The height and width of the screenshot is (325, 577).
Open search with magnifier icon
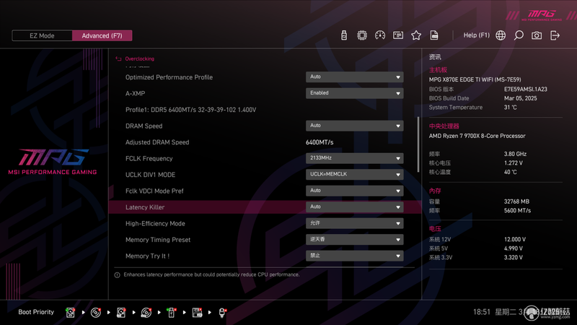[519, 35]
